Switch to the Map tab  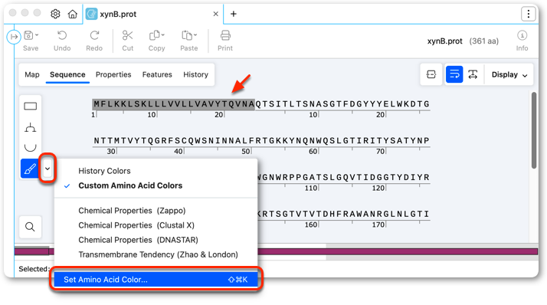pyautogui.click(x=32, y=74)
